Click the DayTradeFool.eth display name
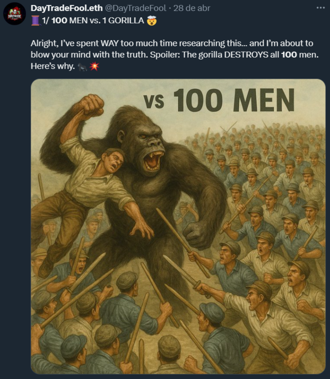 (67, 8)
